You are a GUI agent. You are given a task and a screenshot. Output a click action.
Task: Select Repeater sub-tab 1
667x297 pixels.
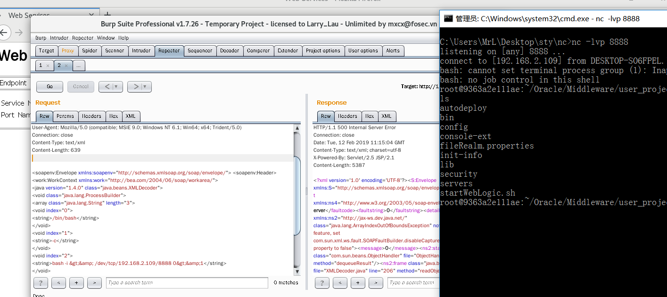tap(41, 66)
